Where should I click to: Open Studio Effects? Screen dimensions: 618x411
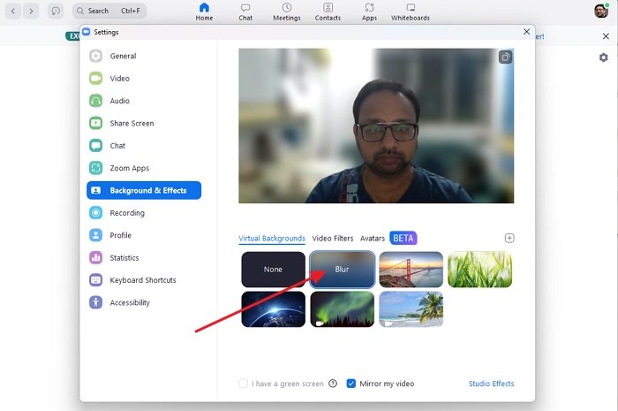click(491, 384)
